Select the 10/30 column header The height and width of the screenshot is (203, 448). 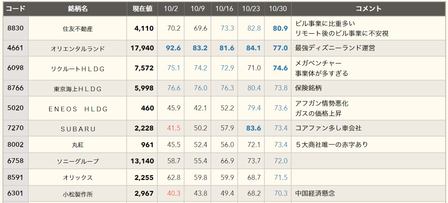coord(278,9)
